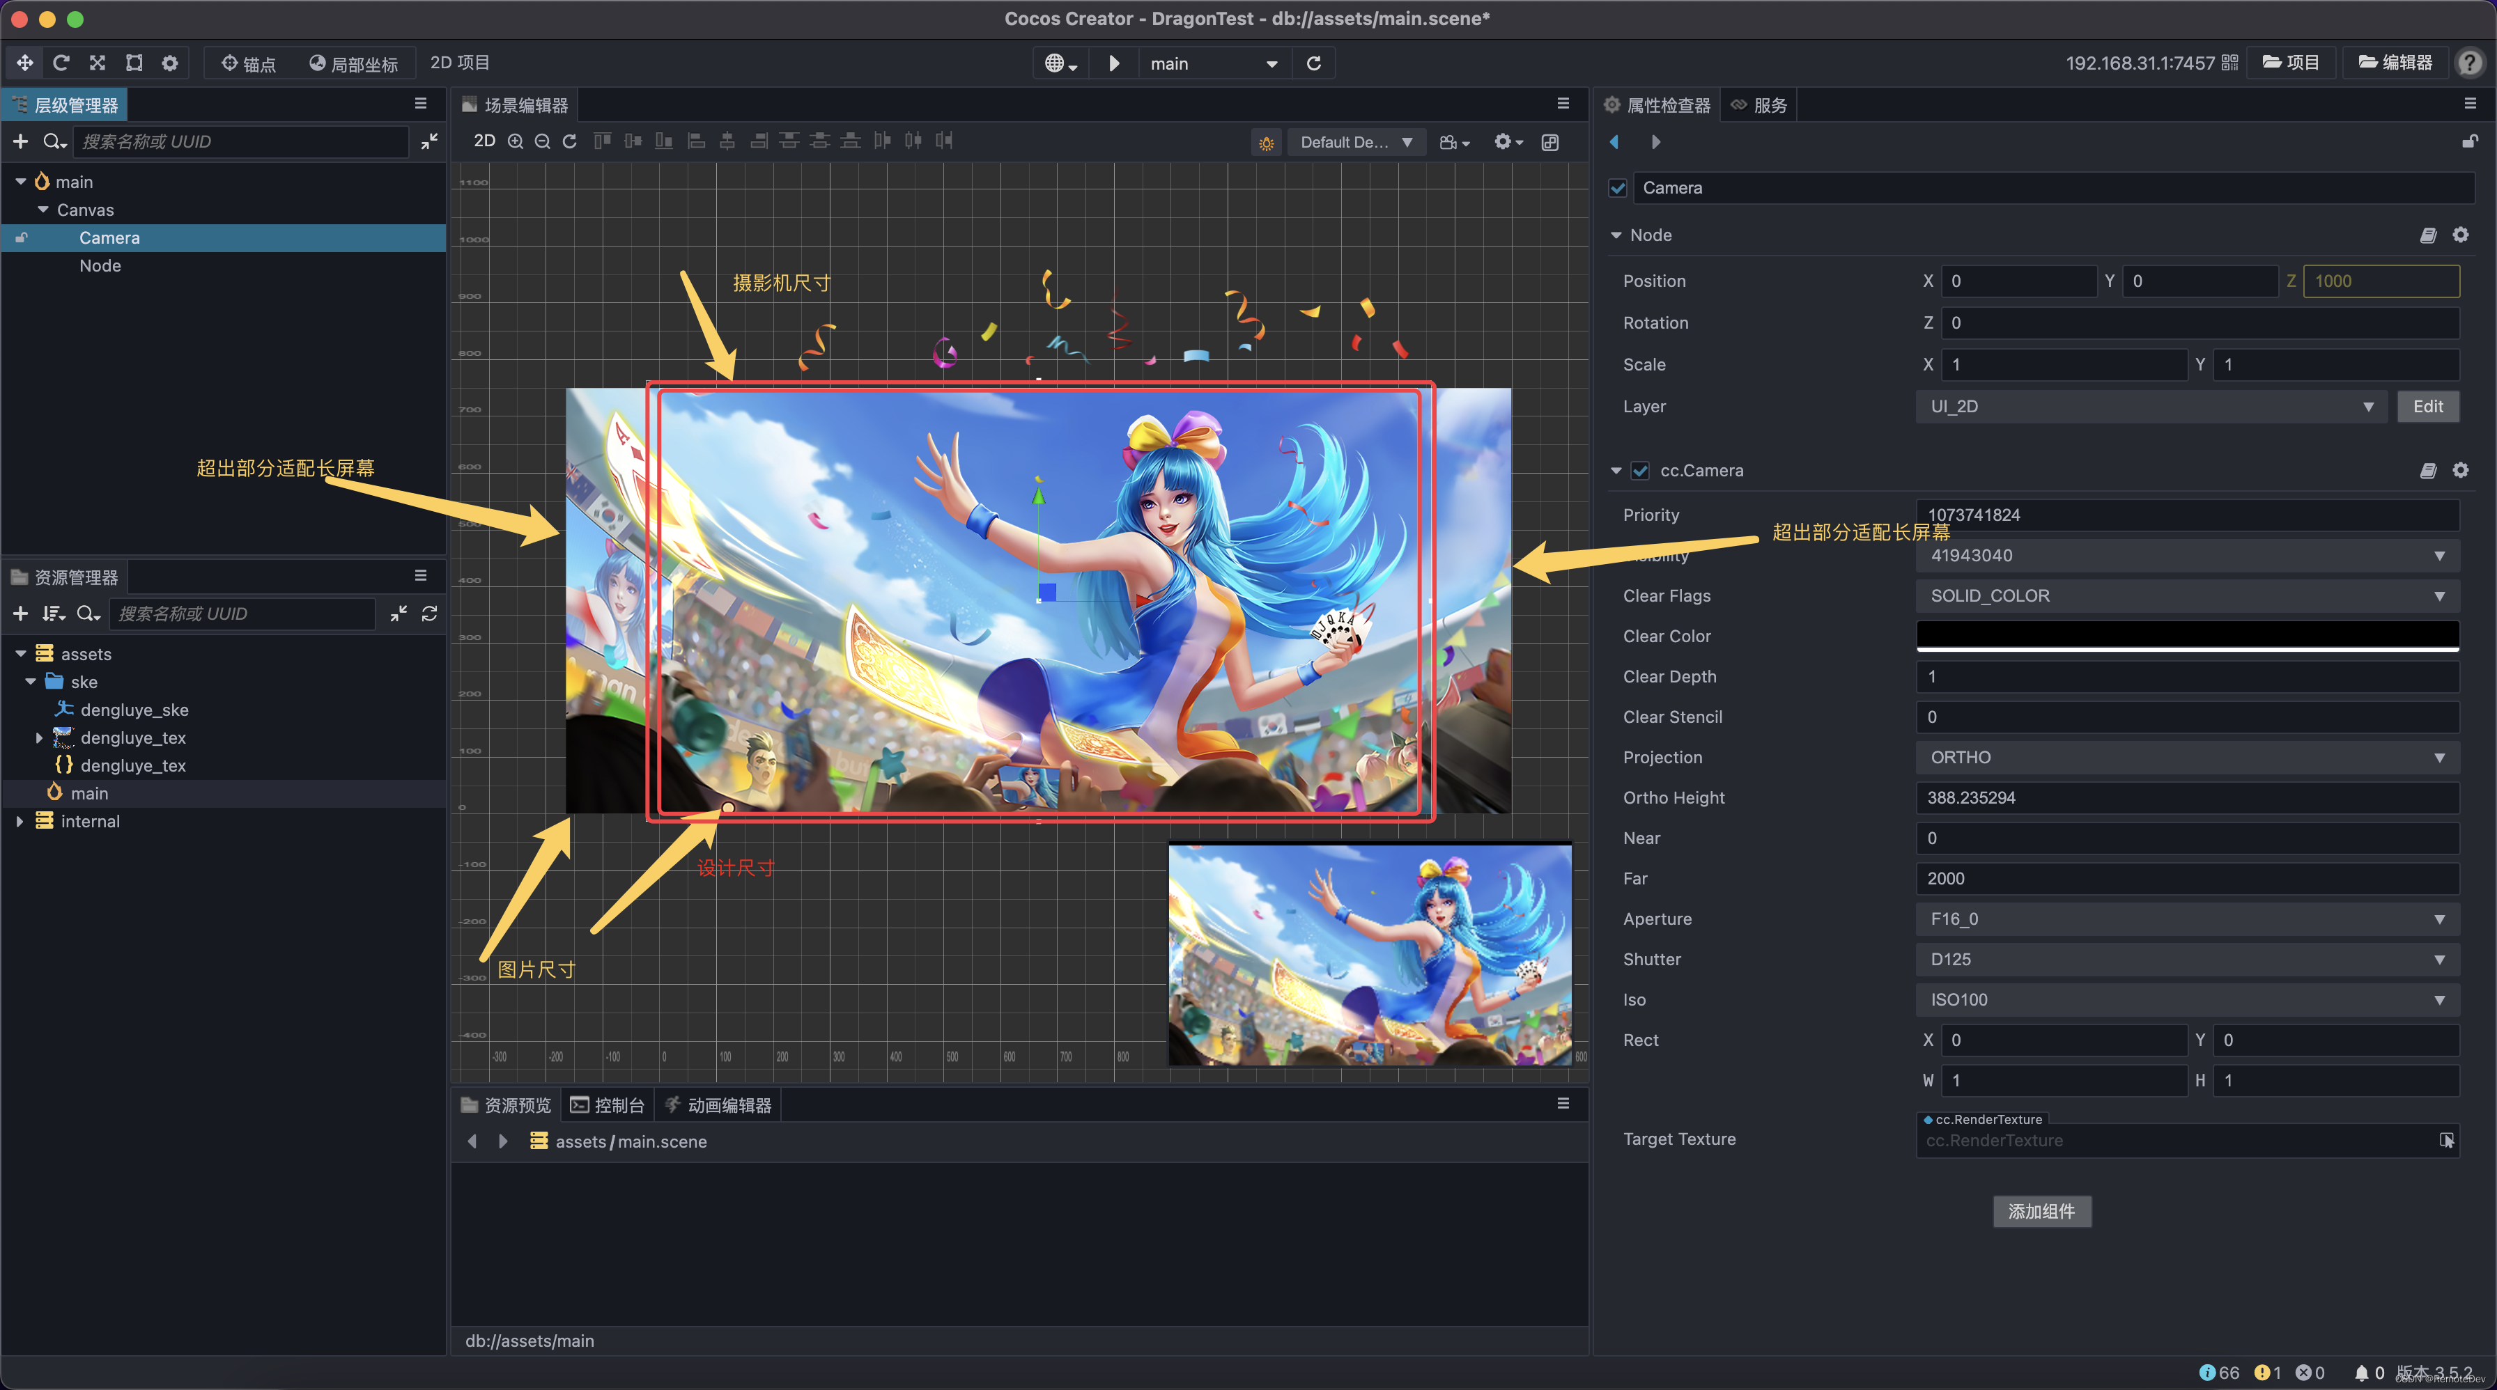Open the Projection ORTHO dropdown

pyautogui.click(x=2187, y=758)
